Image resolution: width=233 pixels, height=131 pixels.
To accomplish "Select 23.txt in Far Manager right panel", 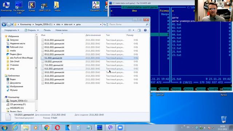I will pyautogui.click(x=177, y=55).
